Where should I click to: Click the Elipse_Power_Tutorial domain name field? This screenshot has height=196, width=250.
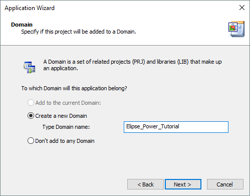pos(176,127)
